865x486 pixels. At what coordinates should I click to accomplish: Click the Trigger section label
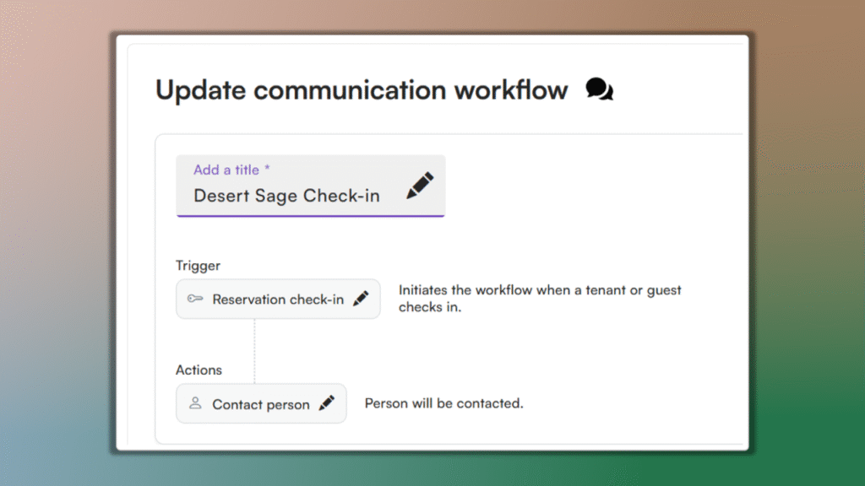198,266
